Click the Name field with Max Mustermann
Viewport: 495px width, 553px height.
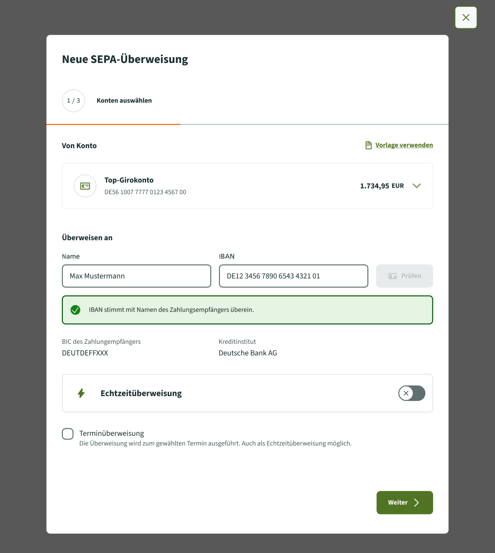click(136, 276)
